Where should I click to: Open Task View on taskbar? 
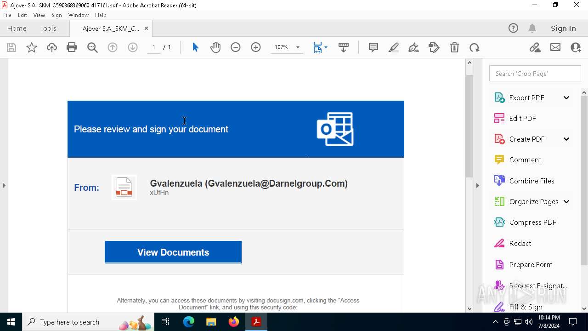click(166, 322)
